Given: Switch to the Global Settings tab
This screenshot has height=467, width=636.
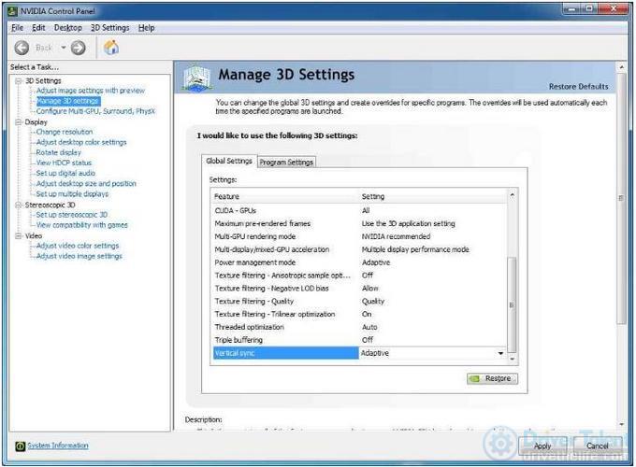Looking at the screenshot, I should click(229, 161).
